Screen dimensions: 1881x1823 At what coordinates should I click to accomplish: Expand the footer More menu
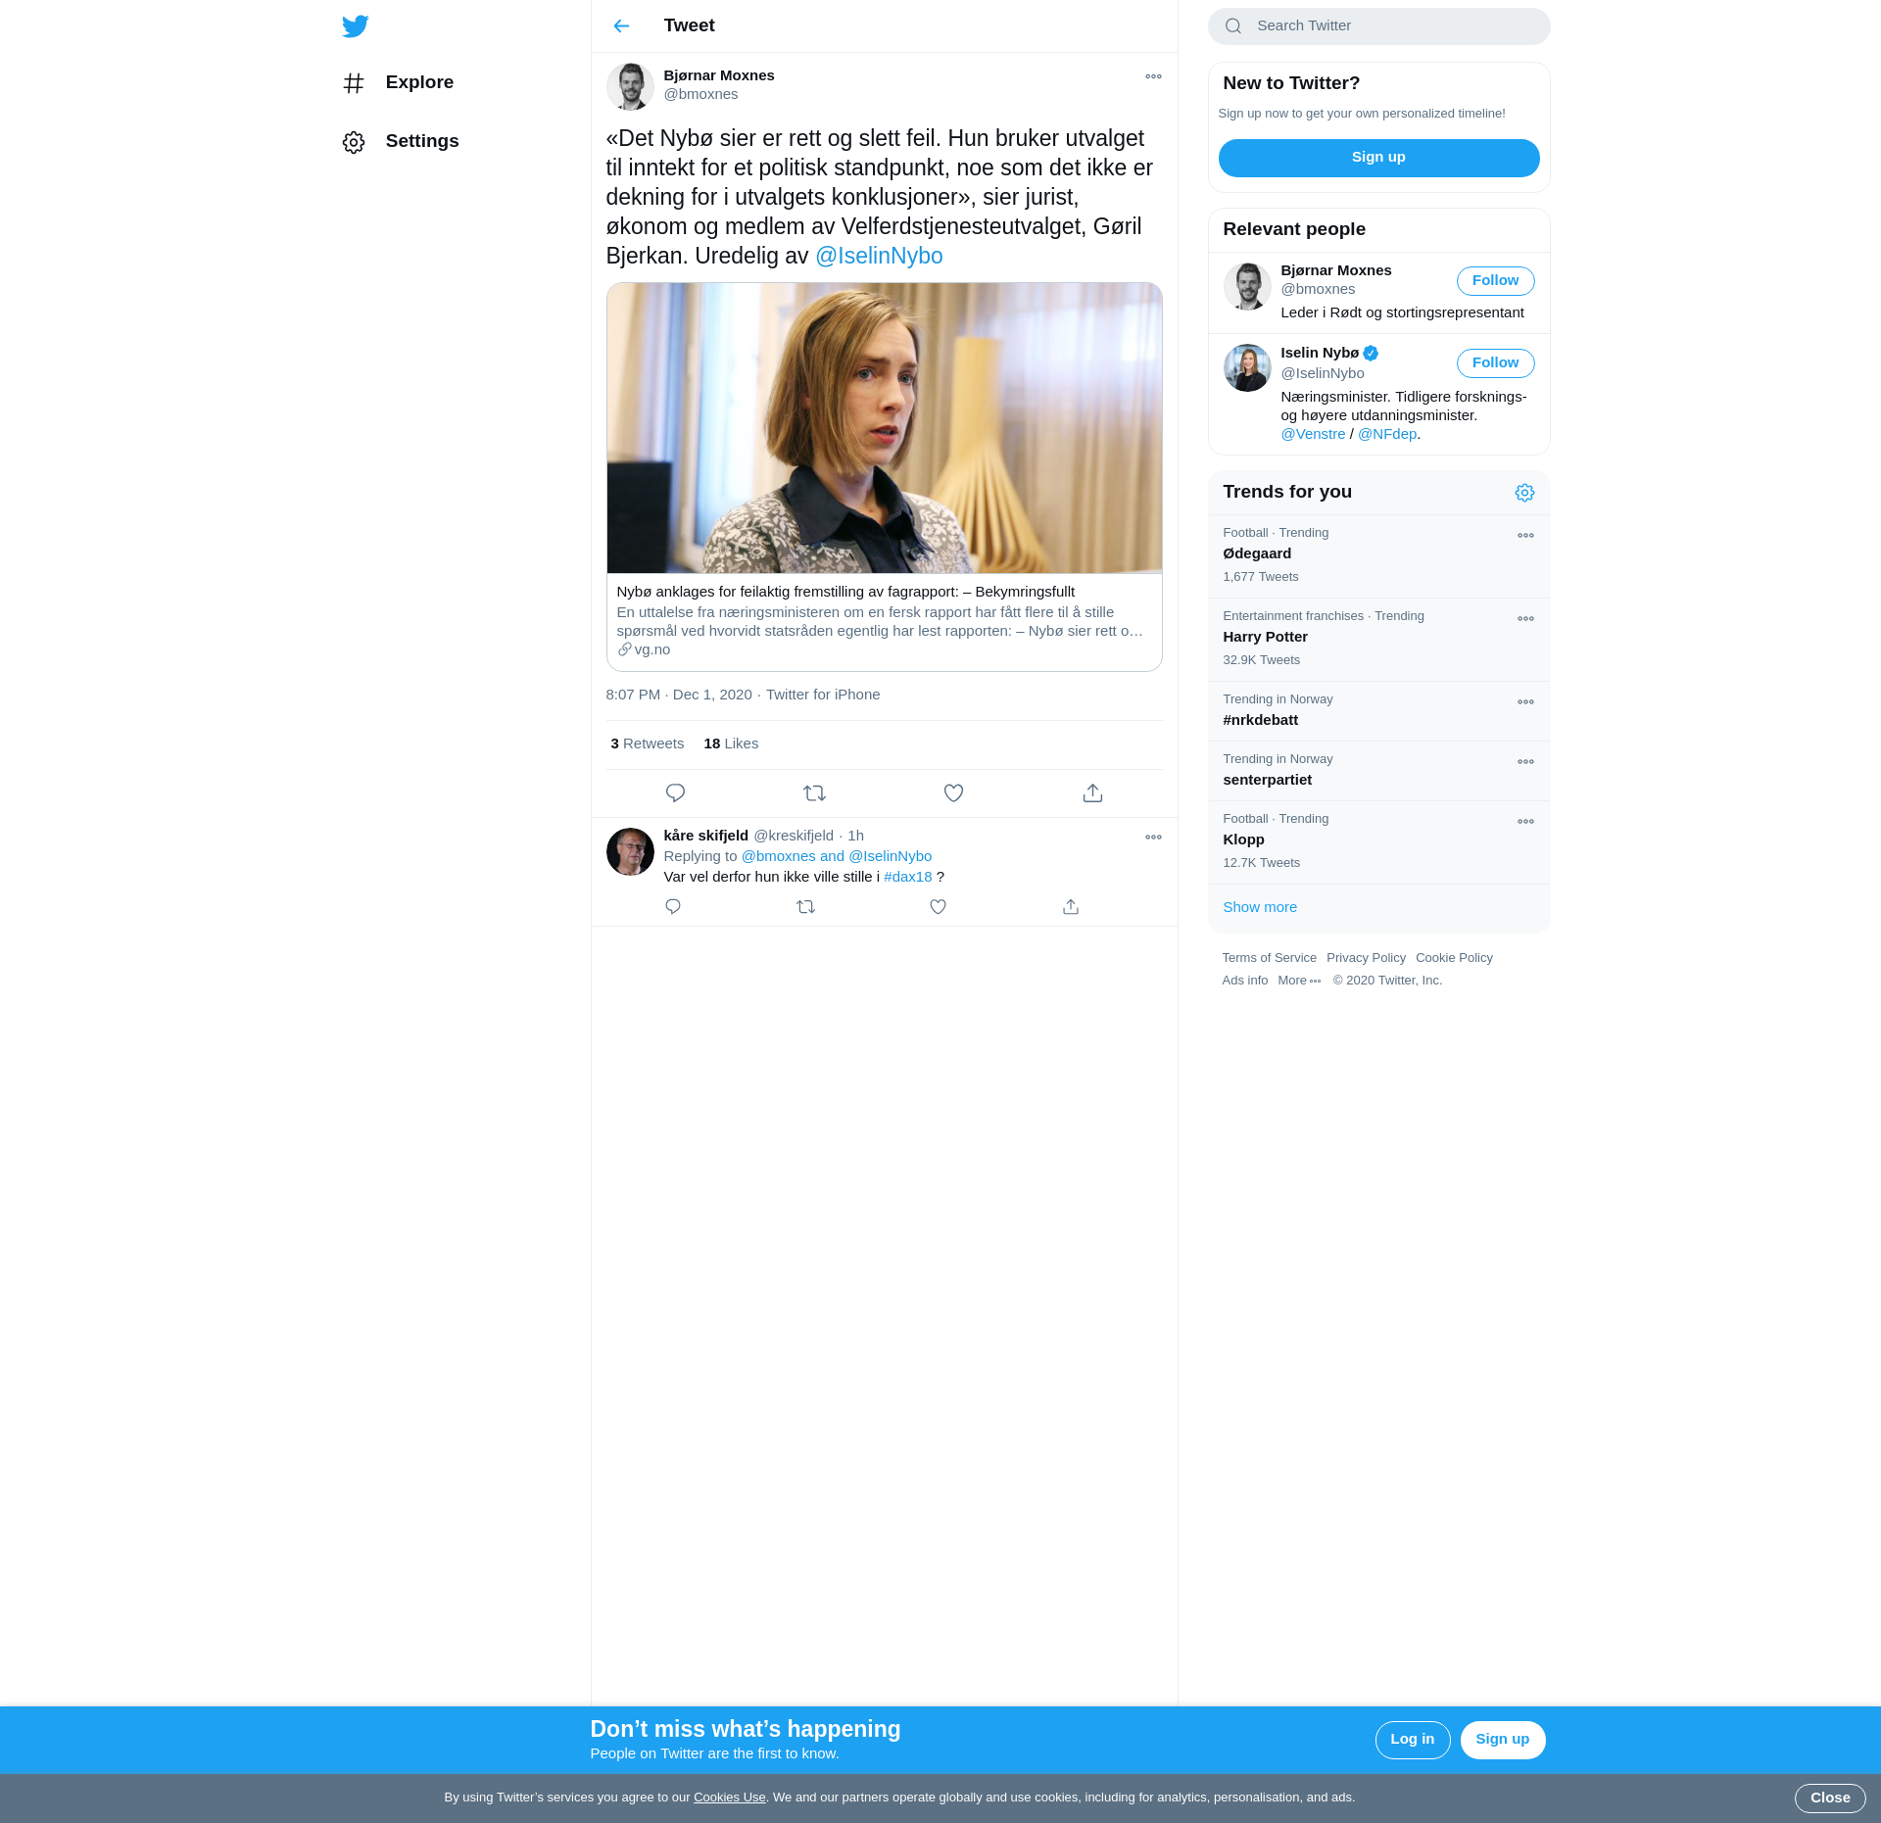pos(1299,981)
